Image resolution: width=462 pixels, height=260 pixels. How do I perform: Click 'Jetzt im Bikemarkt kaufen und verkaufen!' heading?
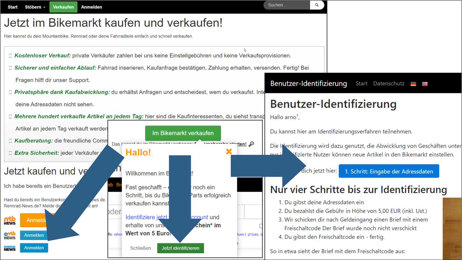point(113,23)
